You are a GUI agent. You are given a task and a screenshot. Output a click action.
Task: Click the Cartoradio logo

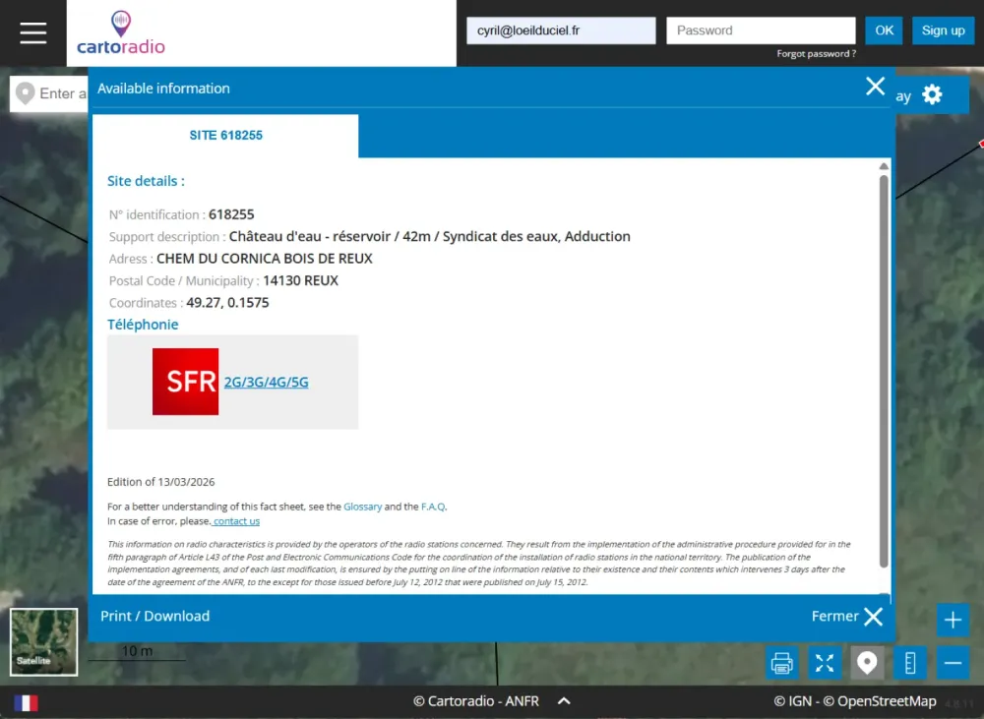pos(121,33)
